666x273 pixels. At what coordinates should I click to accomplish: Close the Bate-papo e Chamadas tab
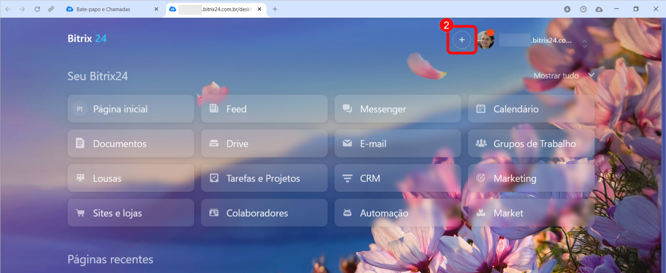pyautogui.click(x=156, y=9)
